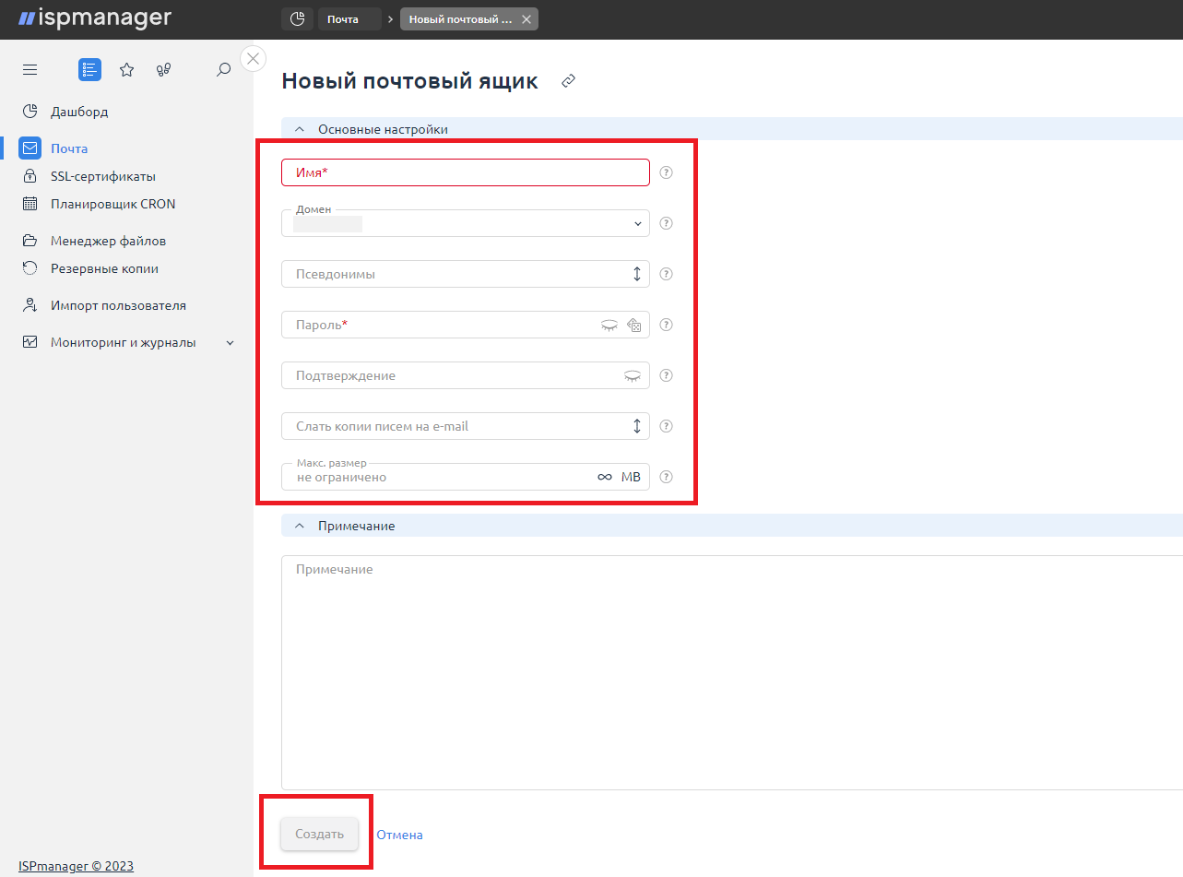This screenshot has width=1183, height=877.
Task: Open Почта in the sidebar
Action: 69,148
